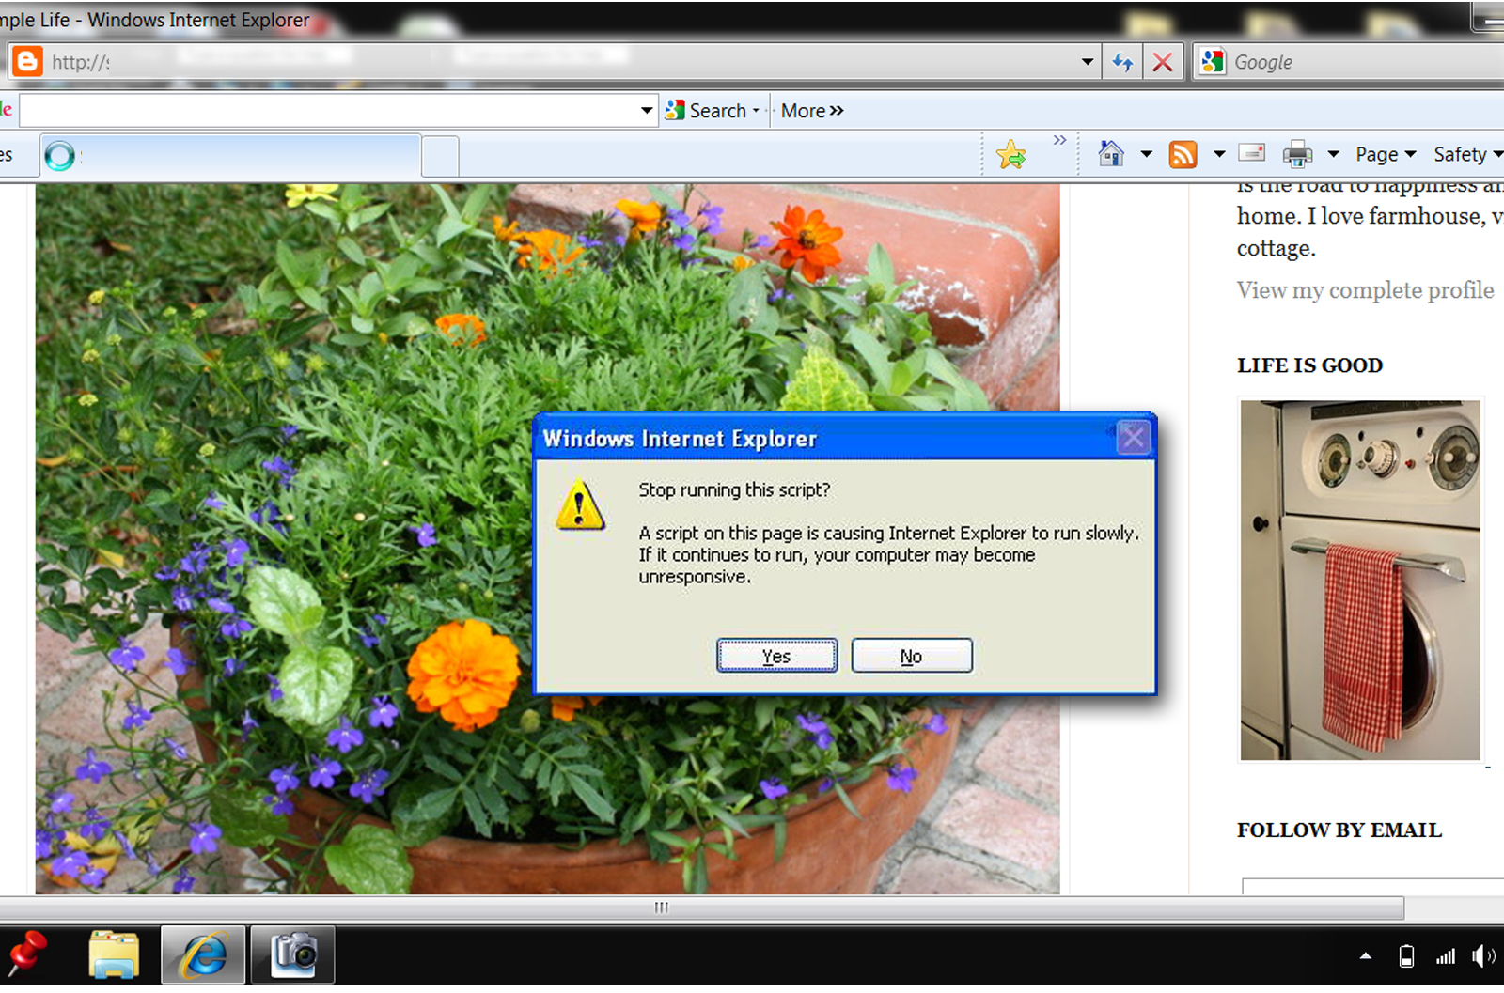Click the Print icon
Viewport: 1504px width, 993px height.
pyautogui.click(x=1297, y=154)
